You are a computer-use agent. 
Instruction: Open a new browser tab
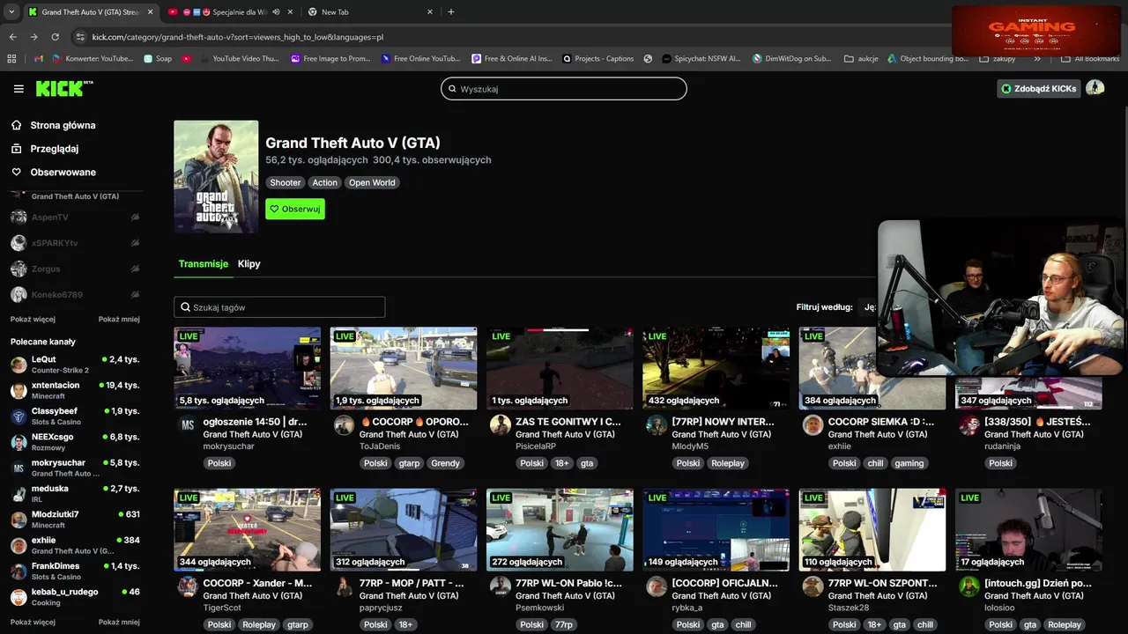click(451, 12)
